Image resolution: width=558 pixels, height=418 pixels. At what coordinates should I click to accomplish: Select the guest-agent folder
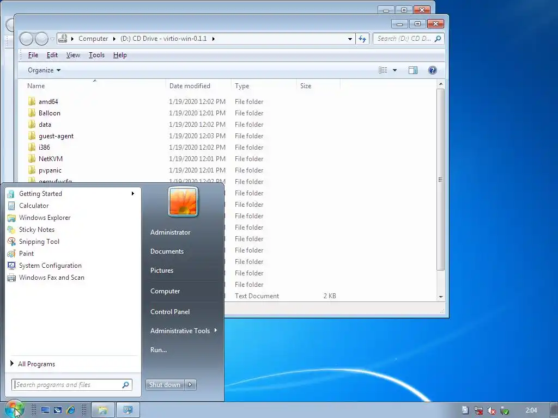tap(56, 136)
